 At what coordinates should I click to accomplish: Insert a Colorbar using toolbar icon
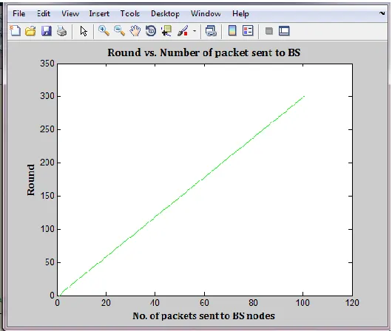pyautogui.click(x=232, y=31)
